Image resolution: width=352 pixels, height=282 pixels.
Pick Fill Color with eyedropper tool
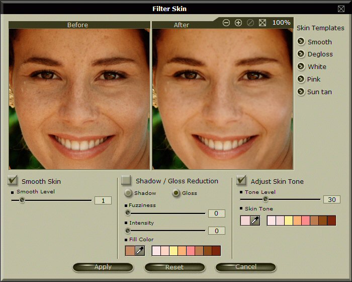pos(140,251)
